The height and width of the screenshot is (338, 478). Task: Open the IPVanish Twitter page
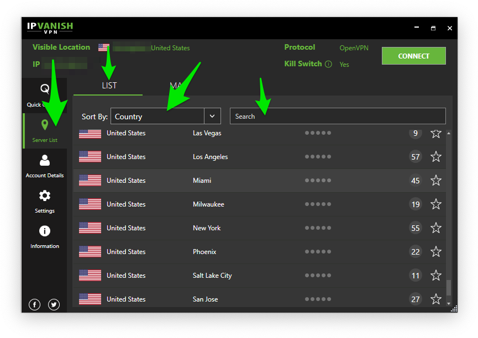54,304
